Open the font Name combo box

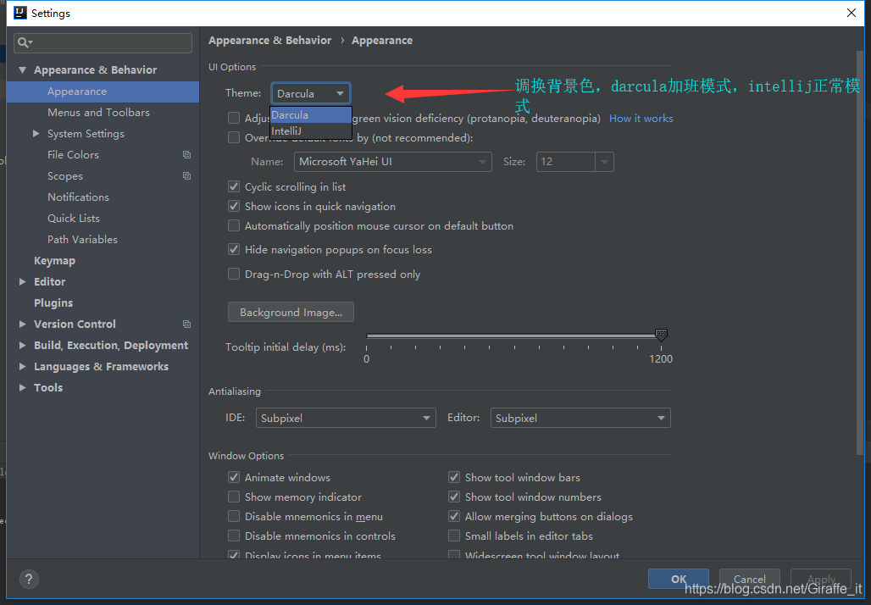coord(393,162)
